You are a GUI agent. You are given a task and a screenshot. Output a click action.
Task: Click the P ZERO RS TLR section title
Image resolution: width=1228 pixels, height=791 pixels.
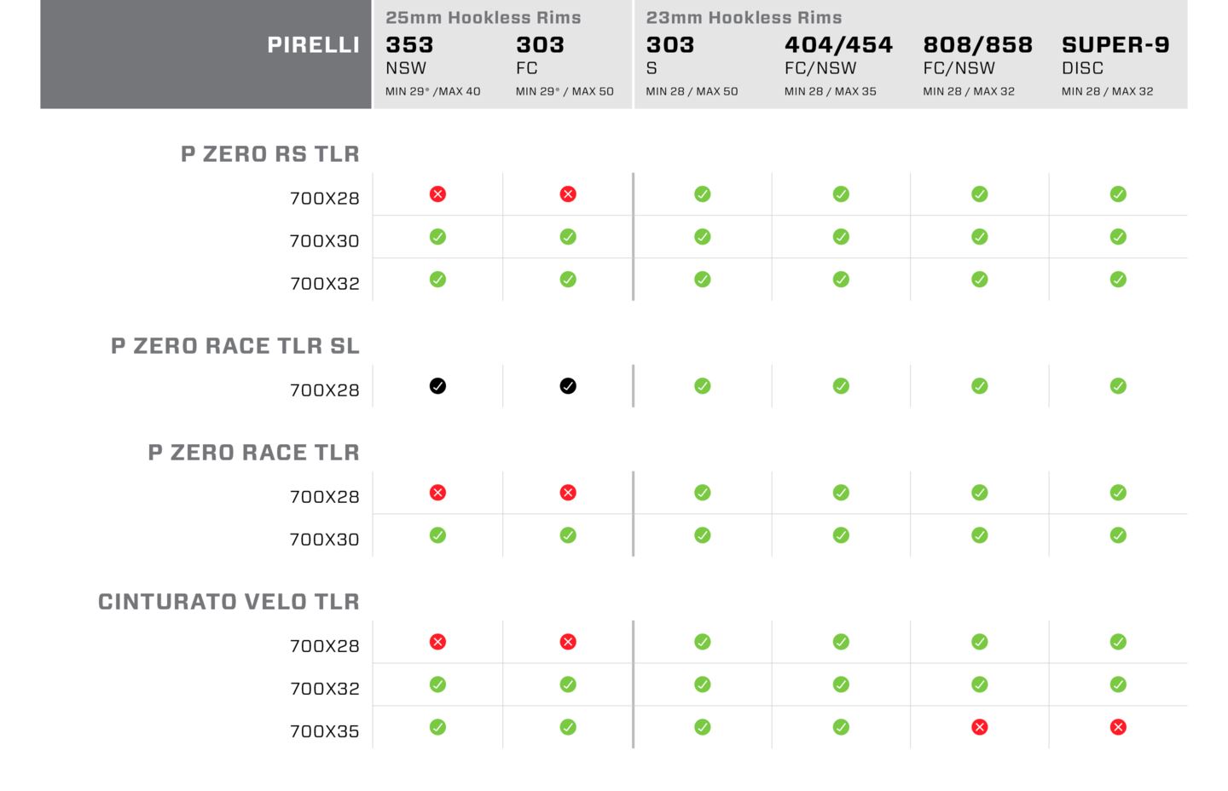tap(269, 154)
